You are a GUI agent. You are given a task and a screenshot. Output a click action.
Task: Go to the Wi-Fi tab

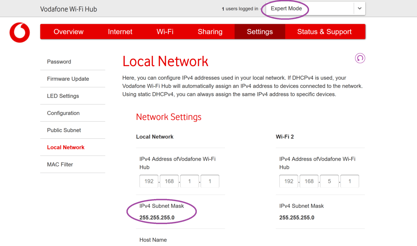165,32
